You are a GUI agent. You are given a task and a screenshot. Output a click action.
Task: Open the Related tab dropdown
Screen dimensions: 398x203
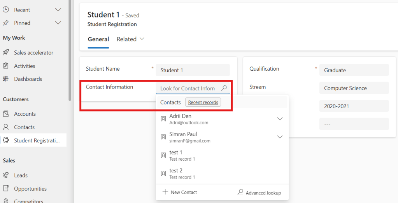[130, 39]
